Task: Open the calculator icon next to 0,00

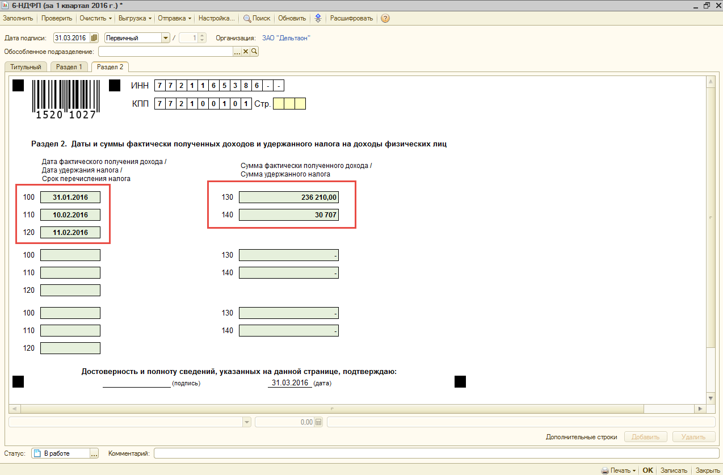Action: click(x=318, y=422)
